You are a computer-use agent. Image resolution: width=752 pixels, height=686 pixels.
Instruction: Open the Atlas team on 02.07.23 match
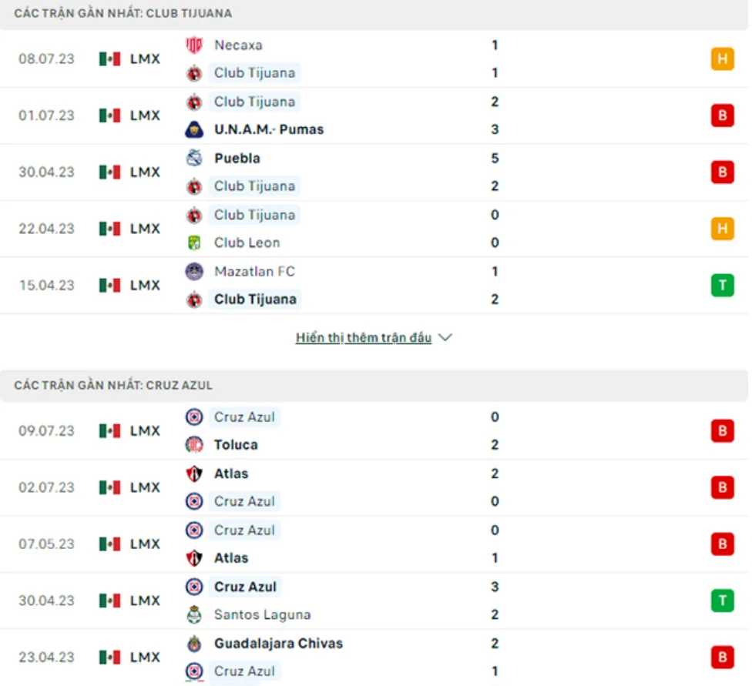pyautogui.click(x=231, y=474)
